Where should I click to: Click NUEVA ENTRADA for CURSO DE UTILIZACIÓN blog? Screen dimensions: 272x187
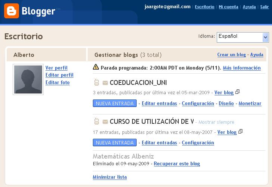click(x=115, y=142)
